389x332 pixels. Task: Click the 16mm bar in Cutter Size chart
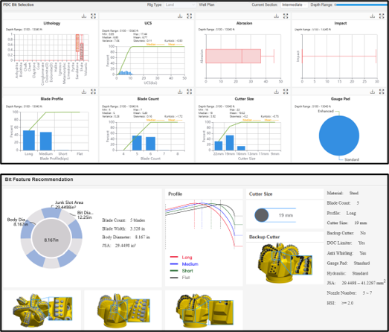click(x=241, y=148)
